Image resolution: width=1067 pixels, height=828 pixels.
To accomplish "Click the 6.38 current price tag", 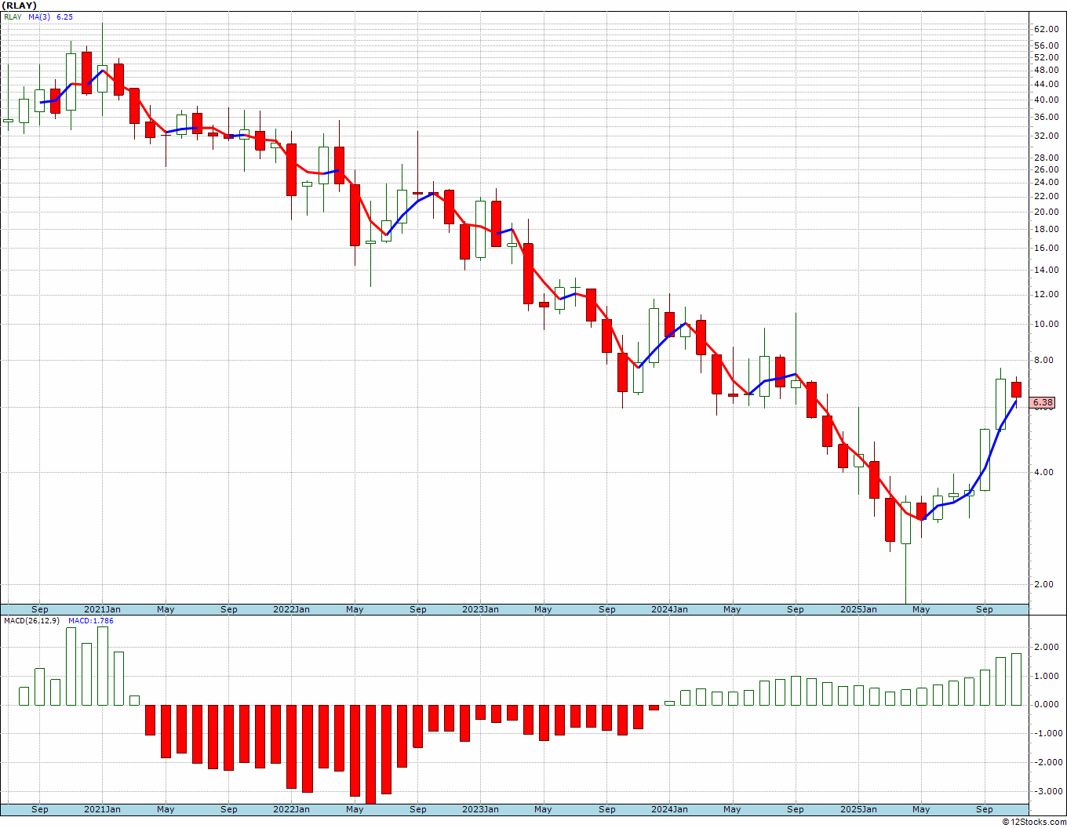I will click(1043, 403).
